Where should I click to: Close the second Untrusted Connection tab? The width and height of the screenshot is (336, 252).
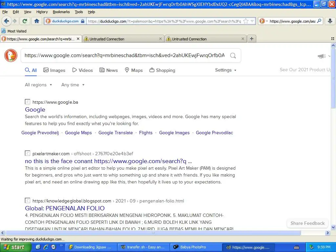point(242,39)
